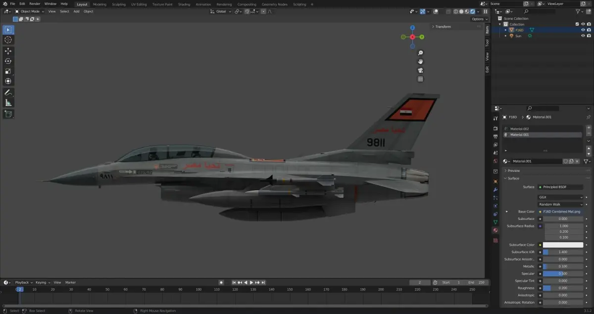Expand the F16D tree item

click(x=506, y=30)
